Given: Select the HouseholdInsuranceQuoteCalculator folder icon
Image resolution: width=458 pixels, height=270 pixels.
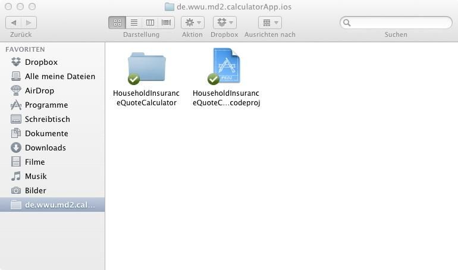Looking at the screenshot, I should pos(147,68).
